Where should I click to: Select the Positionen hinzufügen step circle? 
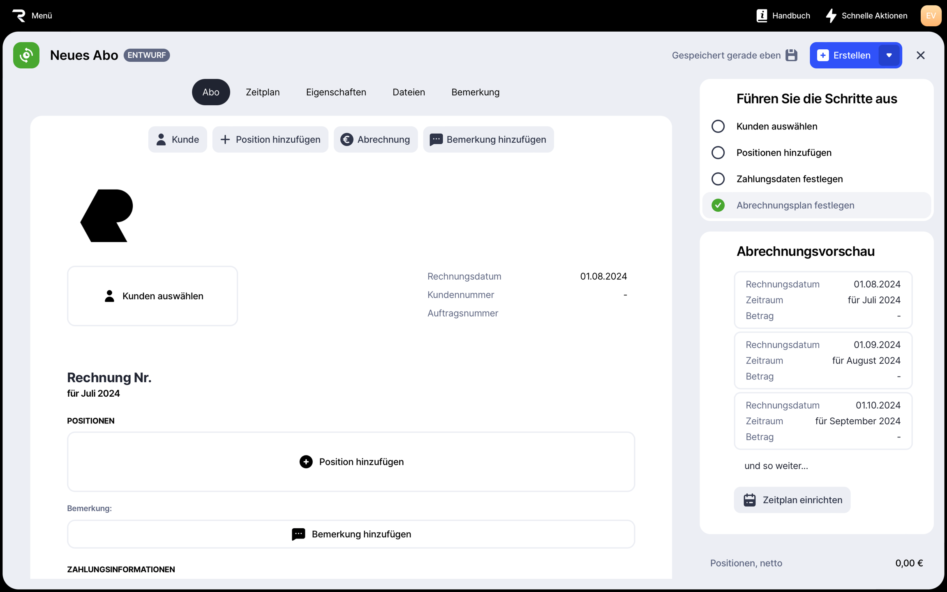point(718,153)
